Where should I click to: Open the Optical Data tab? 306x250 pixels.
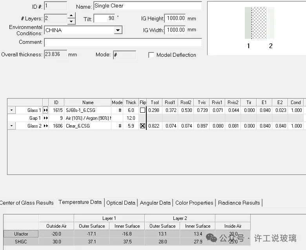(x=121, y=203)
